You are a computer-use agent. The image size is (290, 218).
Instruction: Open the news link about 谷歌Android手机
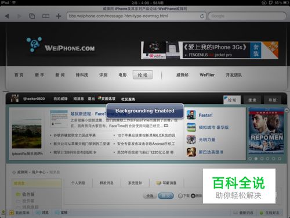click(x=146, y=144)
